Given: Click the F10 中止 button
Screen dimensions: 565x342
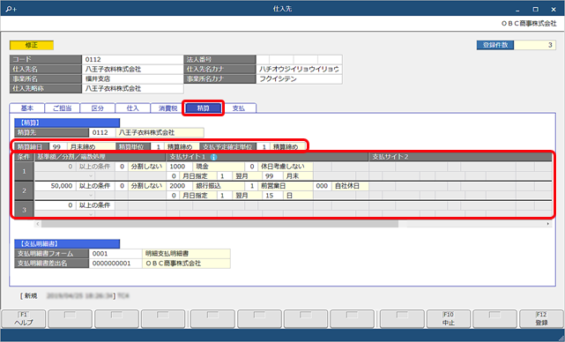Looking at the screenshot, I should [449, 319].
